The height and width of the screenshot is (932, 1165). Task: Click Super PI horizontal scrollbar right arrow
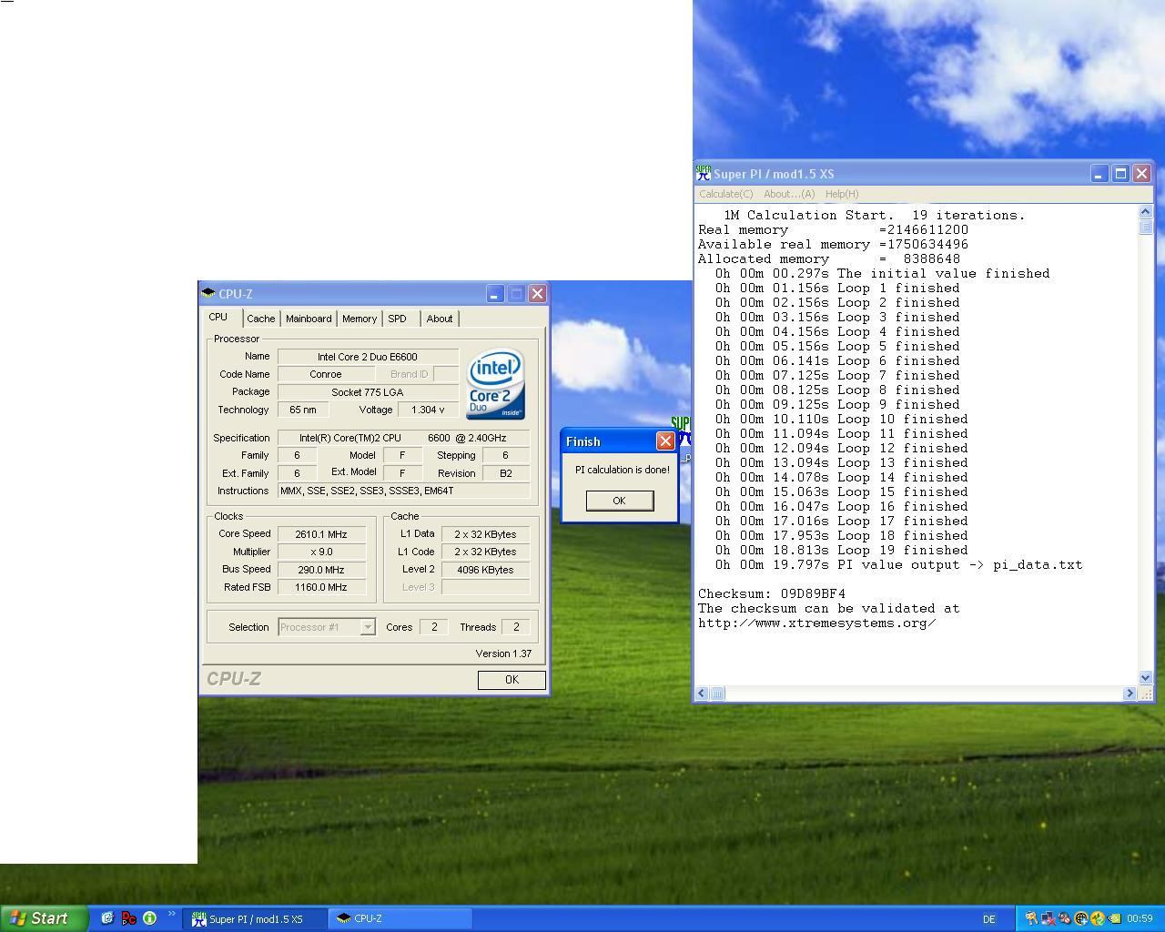[1130, 694]
